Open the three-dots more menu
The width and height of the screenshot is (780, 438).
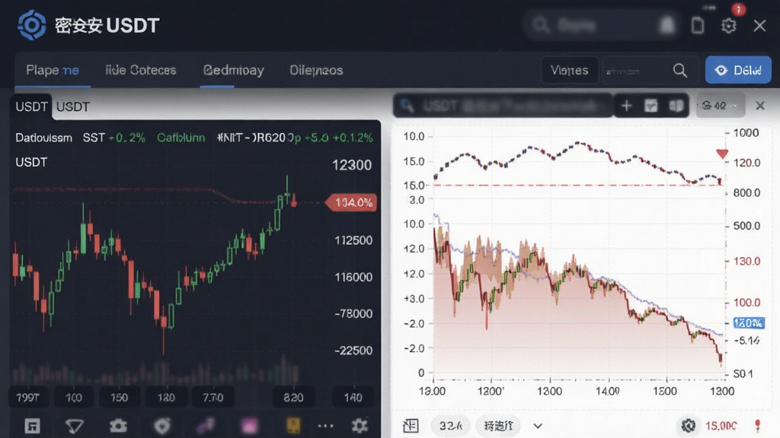tap(326, 426)
